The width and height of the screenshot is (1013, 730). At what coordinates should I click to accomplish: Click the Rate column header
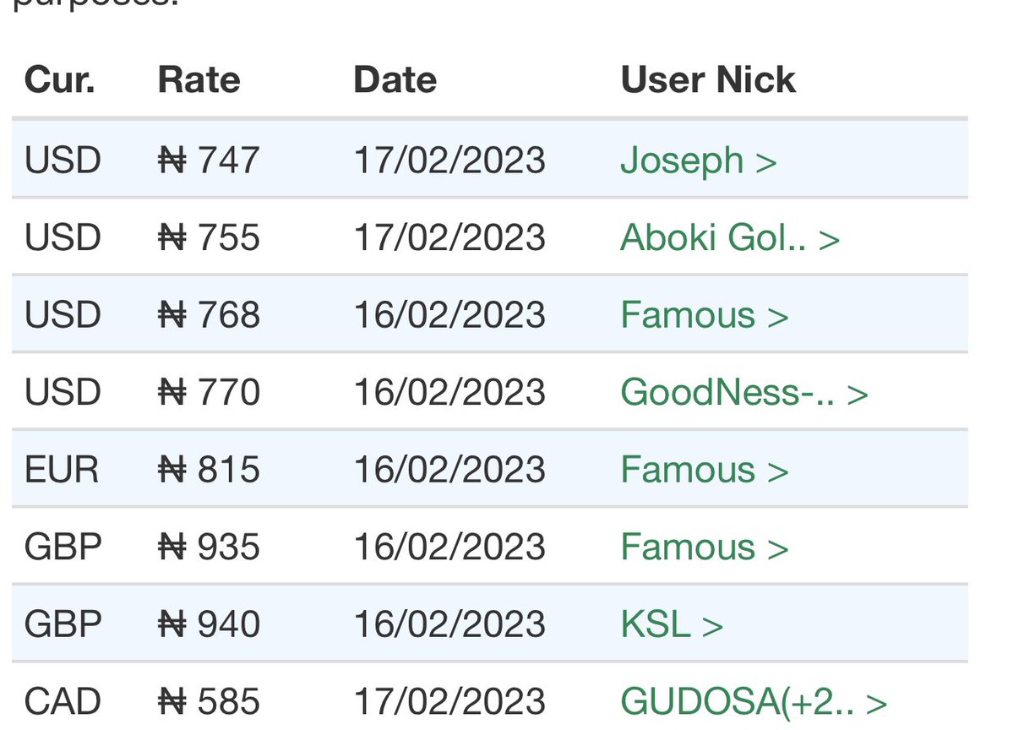pyautogui.click(x=199, y=80)
